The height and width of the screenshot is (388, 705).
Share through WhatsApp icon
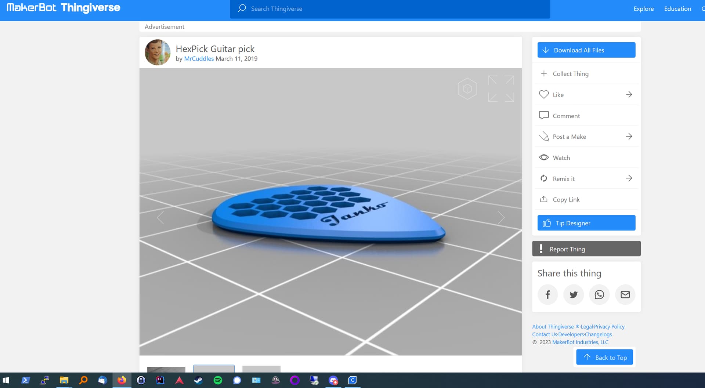pos(599,294)
